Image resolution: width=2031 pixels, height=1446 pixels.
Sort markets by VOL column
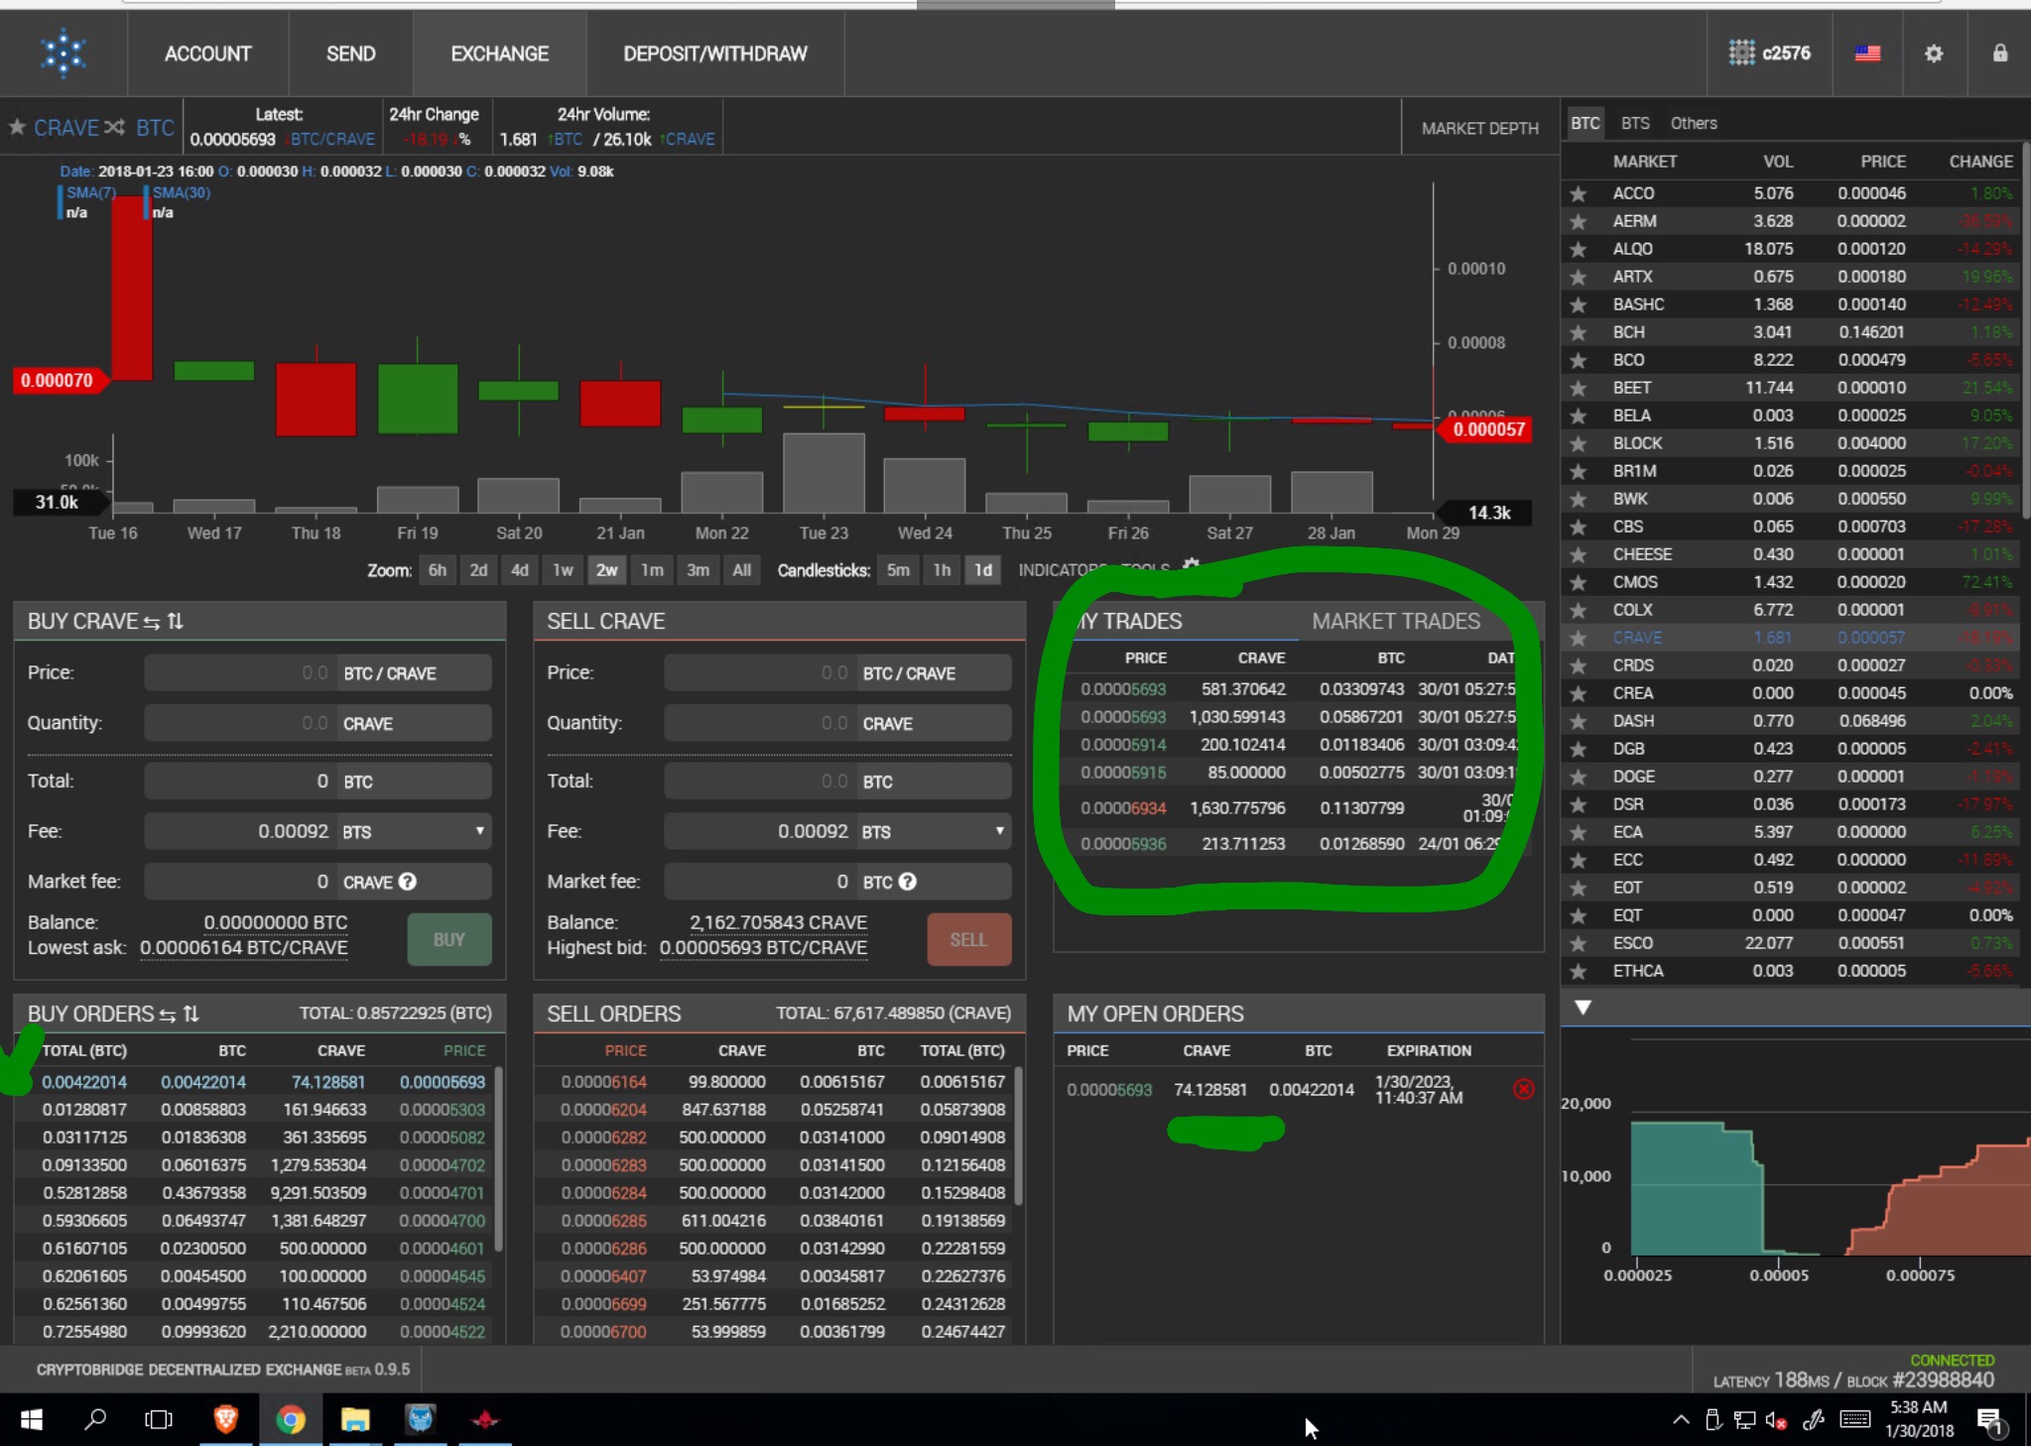pos(1778,162)
